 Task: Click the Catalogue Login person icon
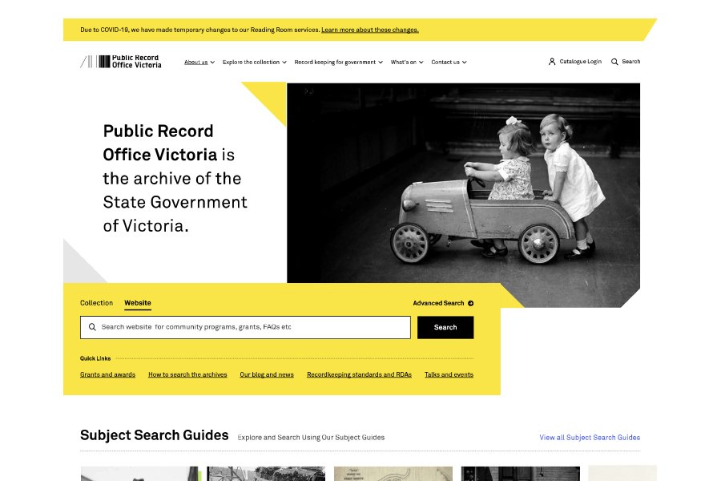[x=552, y=61]
